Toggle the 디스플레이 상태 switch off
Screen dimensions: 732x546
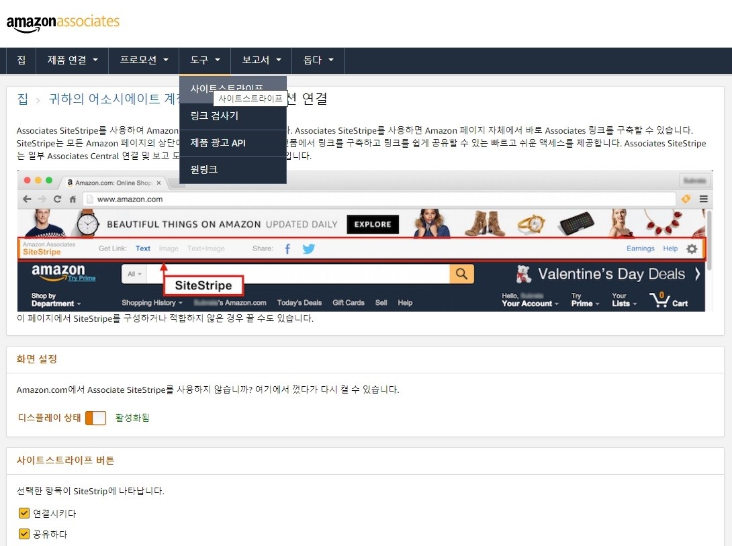click(96, 417)
